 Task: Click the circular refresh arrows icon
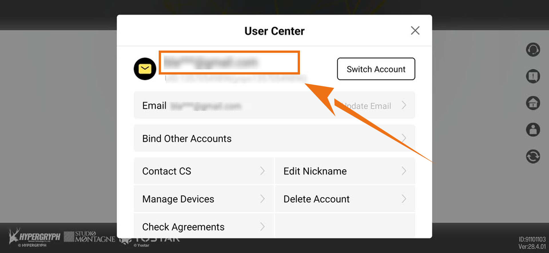(x=533, y=156)
